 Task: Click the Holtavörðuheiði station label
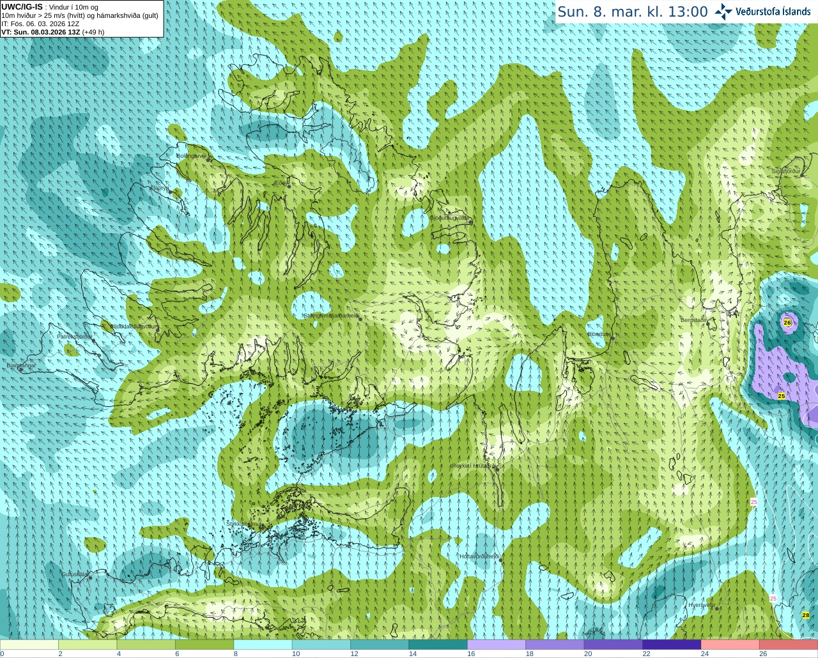[x=479, y=556]
